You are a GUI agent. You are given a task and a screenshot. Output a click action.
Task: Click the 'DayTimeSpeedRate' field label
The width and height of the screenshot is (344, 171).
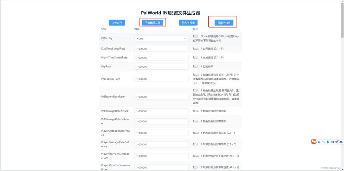[113, 49]
